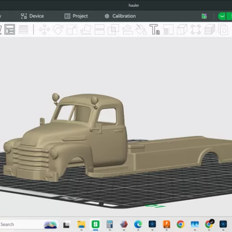Open File Explorer from the taskbar
The width and height of the screenshot is (232, 232).
81,225
